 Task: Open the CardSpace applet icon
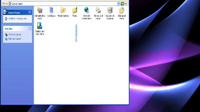(x=51, y=10)
